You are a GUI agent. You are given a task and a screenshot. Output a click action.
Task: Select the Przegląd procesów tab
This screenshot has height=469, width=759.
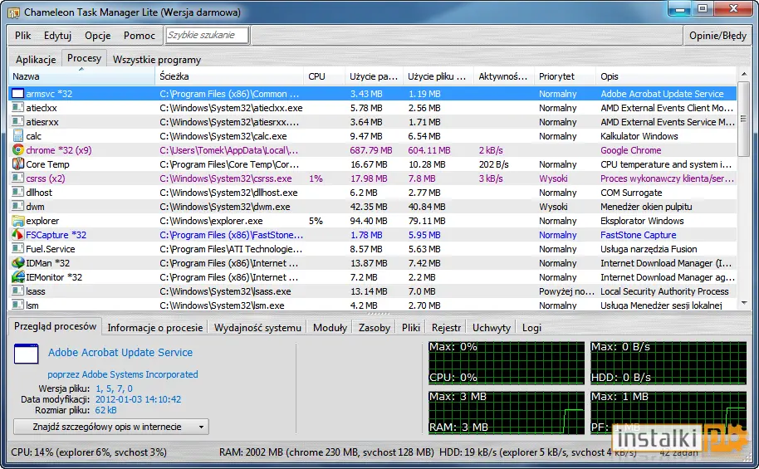[55, 326]
